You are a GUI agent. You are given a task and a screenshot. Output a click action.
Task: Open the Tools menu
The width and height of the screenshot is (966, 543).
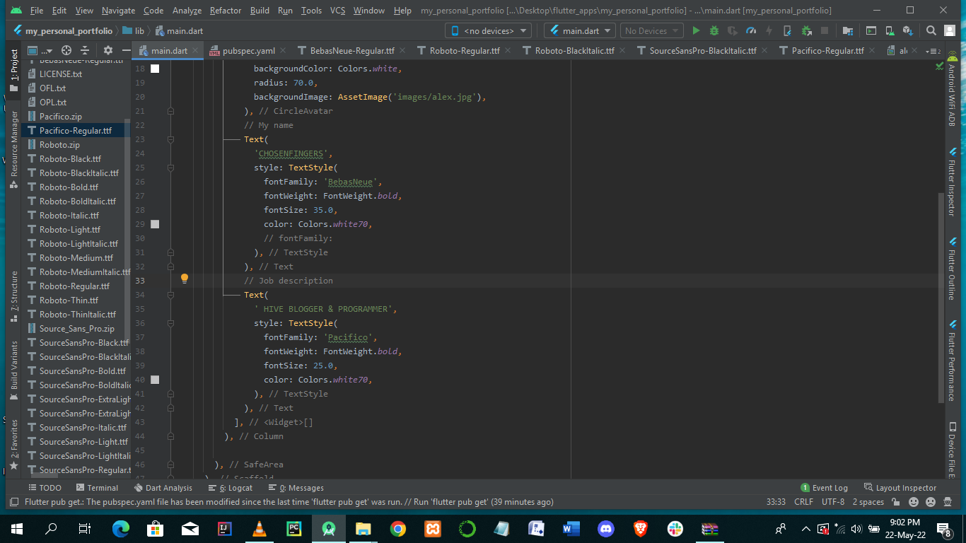point(311,11)
